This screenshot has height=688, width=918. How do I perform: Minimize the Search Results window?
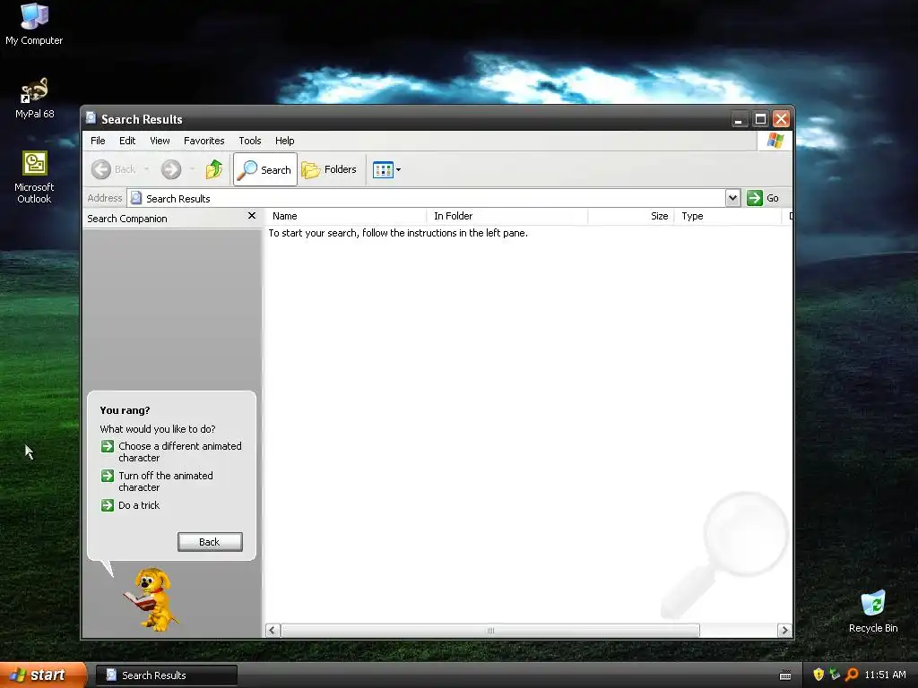739,119
